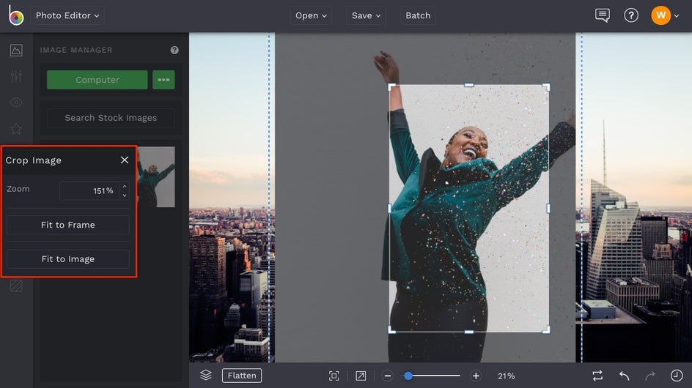Expand the account menu chevron
This screenshot has width=692, height=388.
[x=677, y=16]
